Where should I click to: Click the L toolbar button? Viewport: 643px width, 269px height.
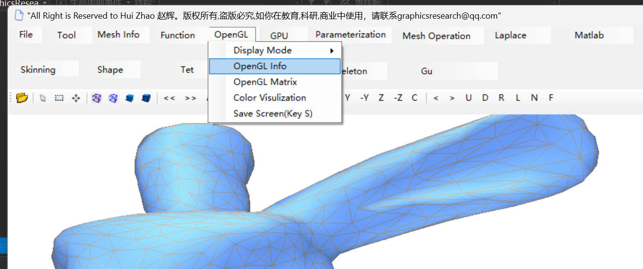pos(518,98)
